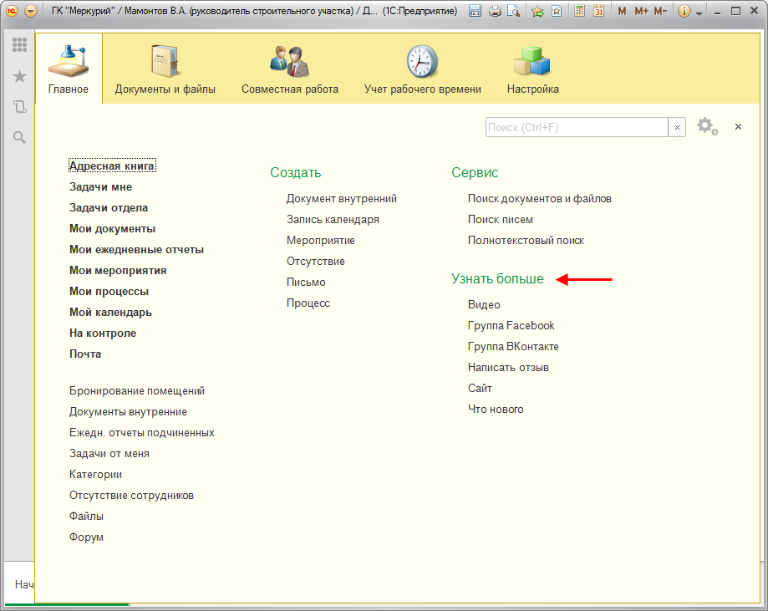Open Мои мероприятия
Image resolution: width=768 pixels, height=611 pixels.
coord(118,271)
